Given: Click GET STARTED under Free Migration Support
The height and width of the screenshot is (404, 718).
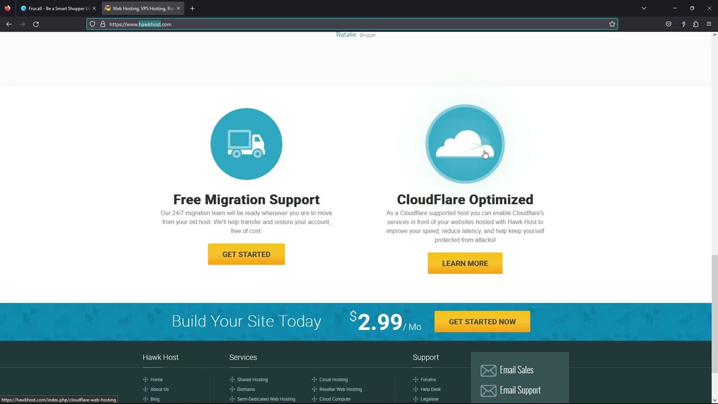Looking at the screenshot, I should (x=246, y=254).
